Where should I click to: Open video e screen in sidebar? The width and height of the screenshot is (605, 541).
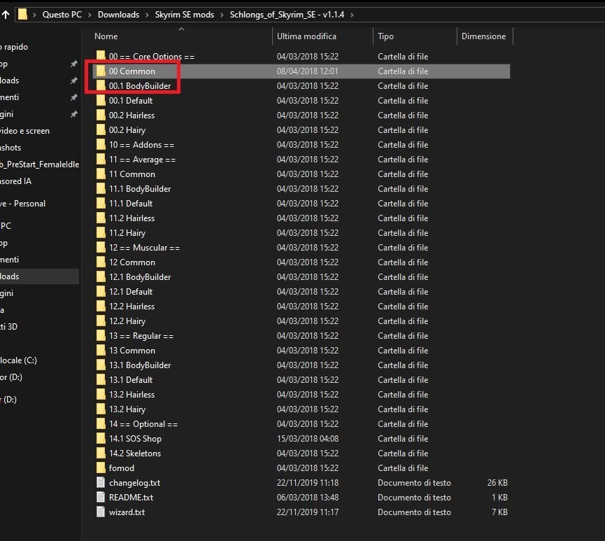coord(24,130)
